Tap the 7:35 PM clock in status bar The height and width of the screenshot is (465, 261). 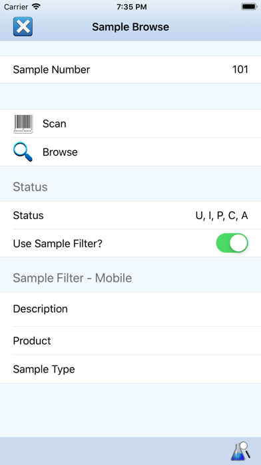click(x=132, y=7)
